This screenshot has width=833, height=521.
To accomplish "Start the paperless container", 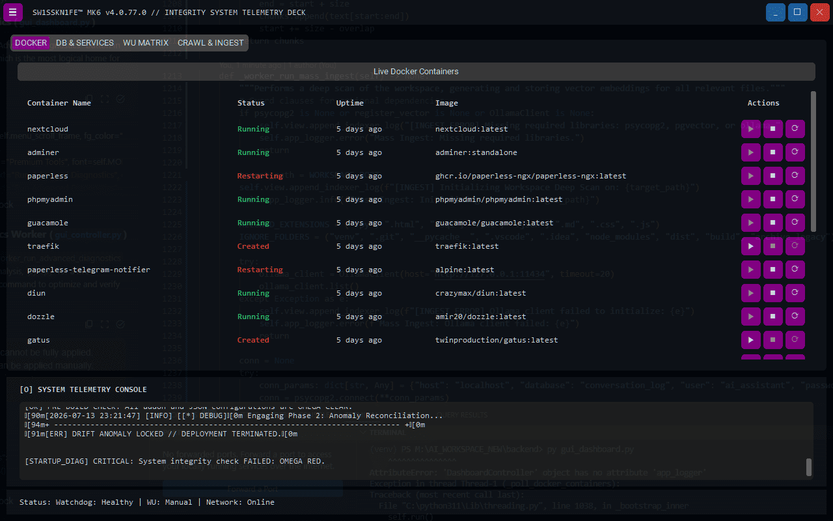I will 750,176.
